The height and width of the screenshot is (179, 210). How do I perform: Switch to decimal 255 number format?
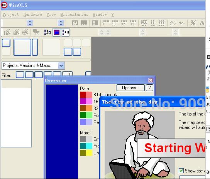(x=144, y=23)
